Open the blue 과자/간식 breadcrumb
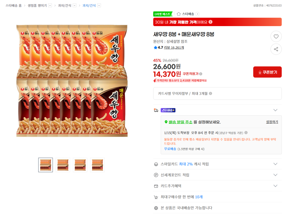Image resolution: width=285 pixels, height=216 pixels. pyautogui.click(x=89, y=6)
